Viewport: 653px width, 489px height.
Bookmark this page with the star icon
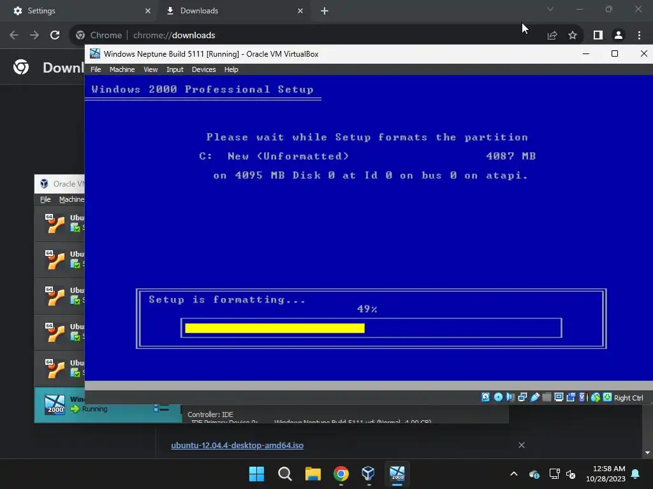[x=573, y=36]
